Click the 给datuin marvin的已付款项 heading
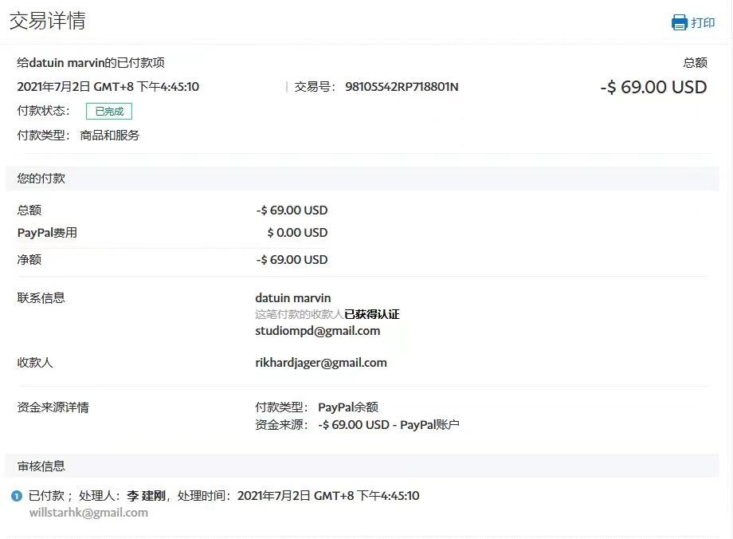The width and height of the screenshot is (733, 539). 91,63
